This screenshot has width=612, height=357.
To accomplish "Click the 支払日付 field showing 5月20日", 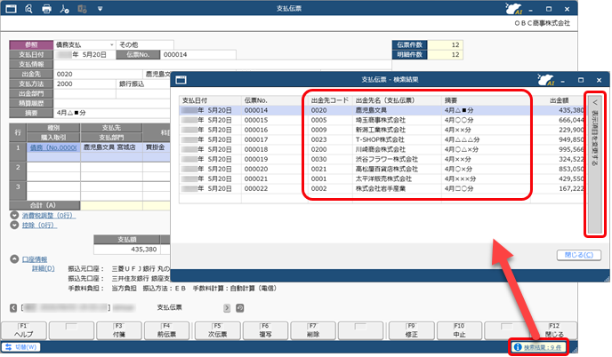I will point(85,54).
